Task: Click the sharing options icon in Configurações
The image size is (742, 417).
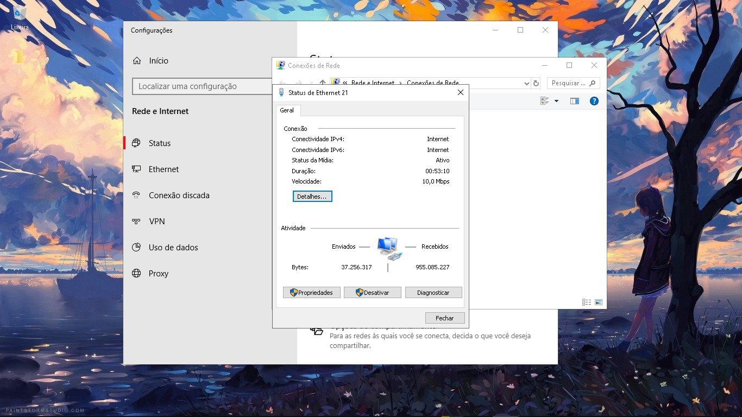Action: click(317, 330)
